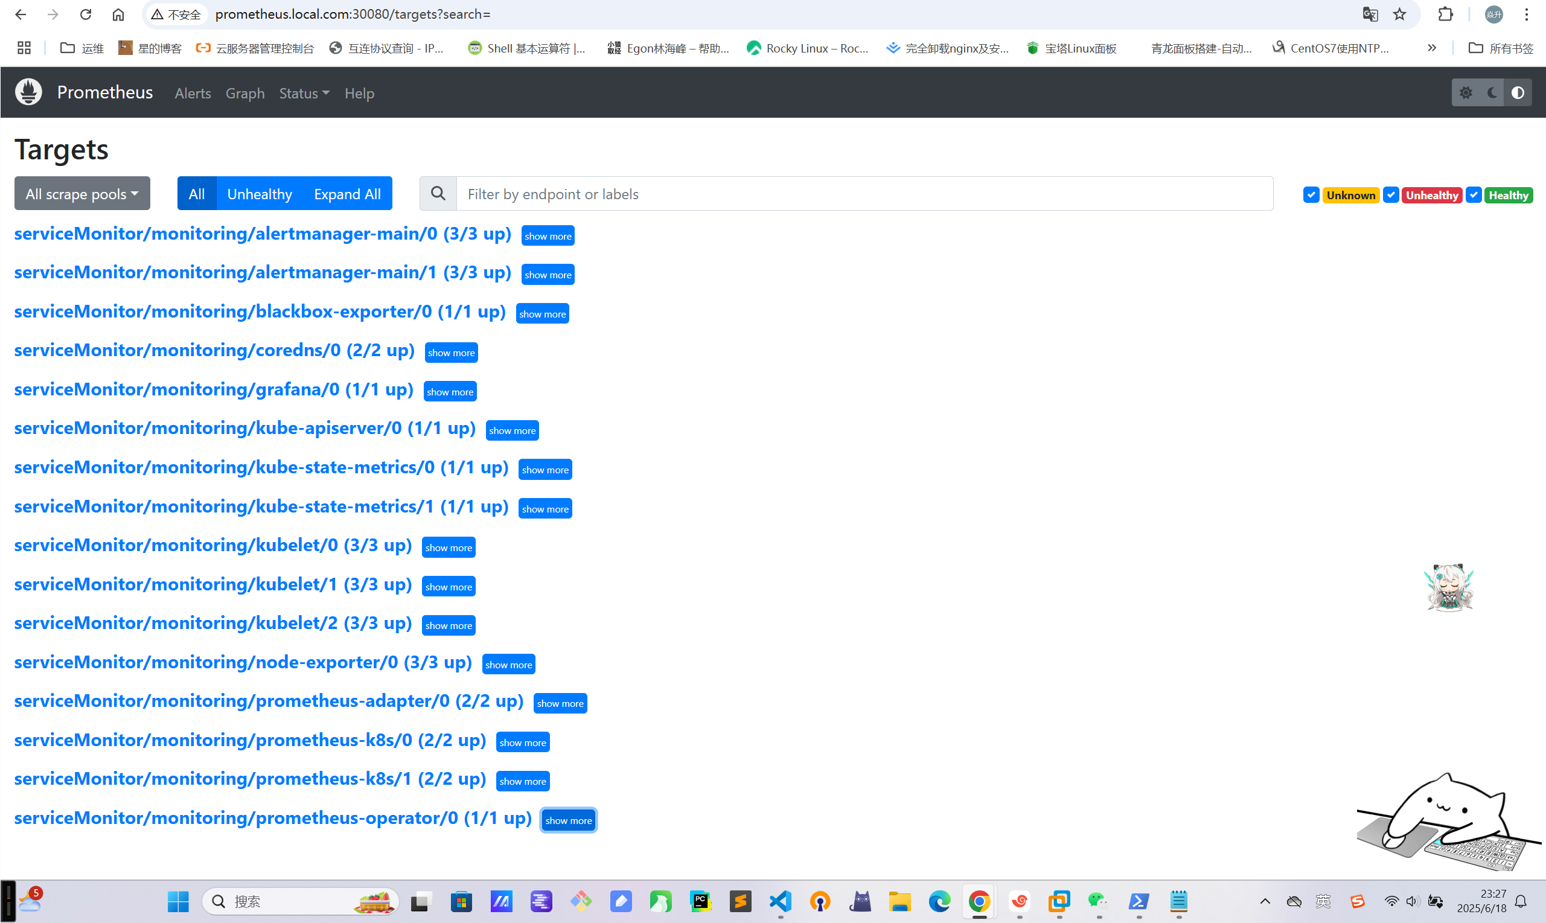Toggle the Unhealthy status checkbox
The image size is (1546, 923).
[x=1391, y=194]
